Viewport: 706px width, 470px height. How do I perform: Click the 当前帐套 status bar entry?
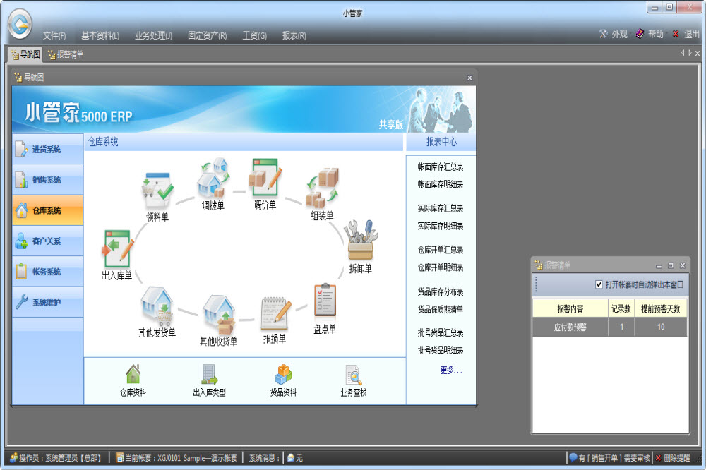pos(176,458)
